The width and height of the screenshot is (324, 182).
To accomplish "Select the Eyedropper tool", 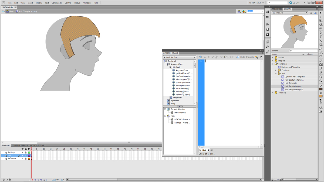I will tap(321, 68).
